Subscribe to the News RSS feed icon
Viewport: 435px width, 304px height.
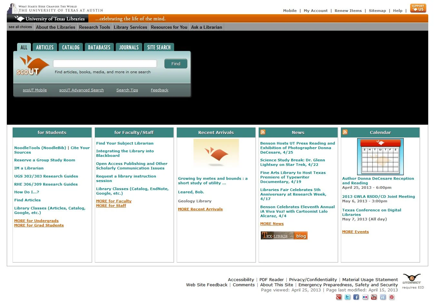coord(263,132)
